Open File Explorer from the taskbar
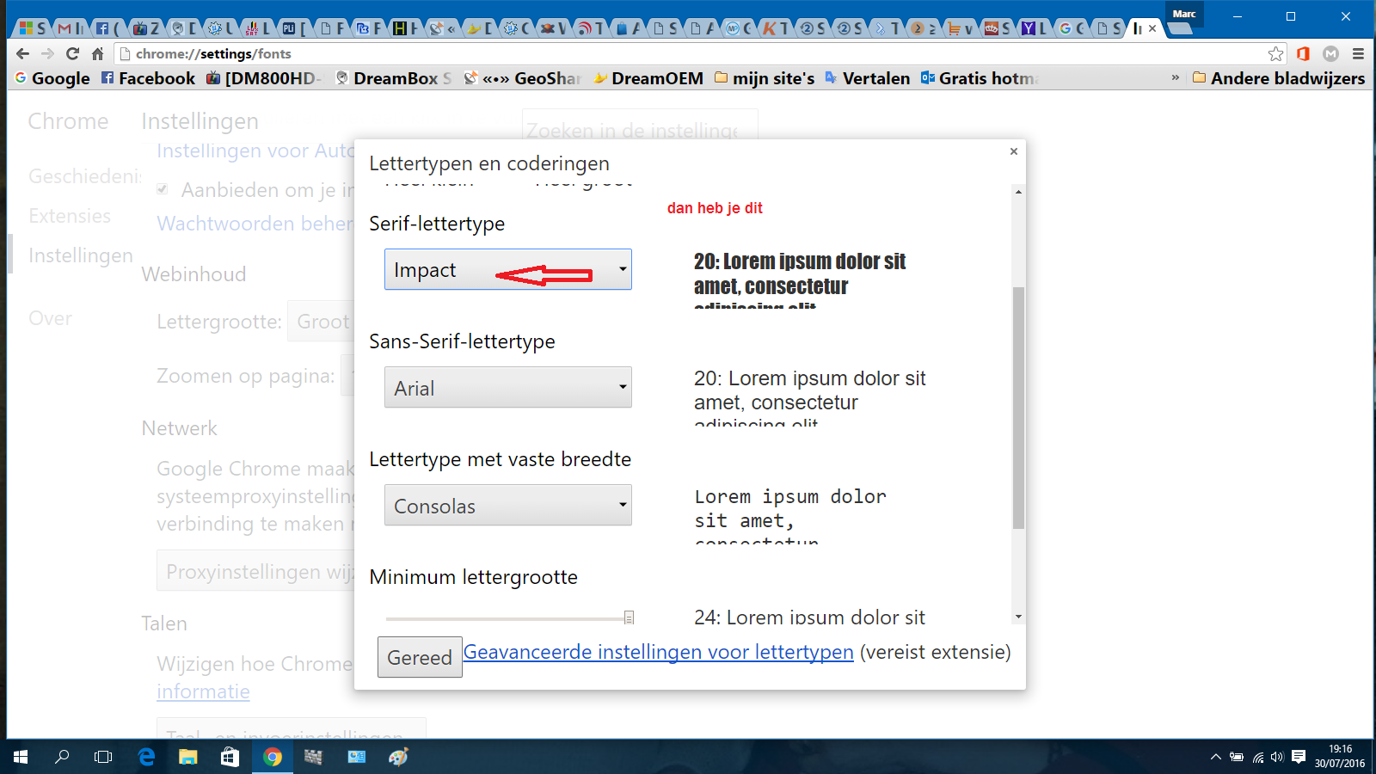The image size is (1376, 774). [187, 757]
